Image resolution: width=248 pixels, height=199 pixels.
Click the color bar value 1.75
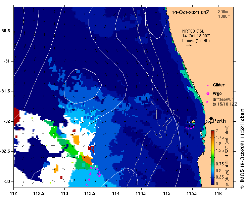(x=220, y=137)
